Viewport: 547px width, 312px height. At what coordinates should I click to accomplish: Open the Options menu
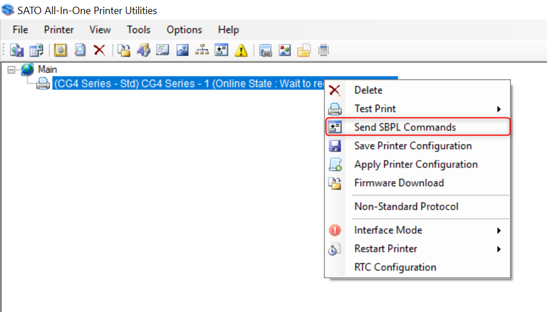tap(184, 30)
